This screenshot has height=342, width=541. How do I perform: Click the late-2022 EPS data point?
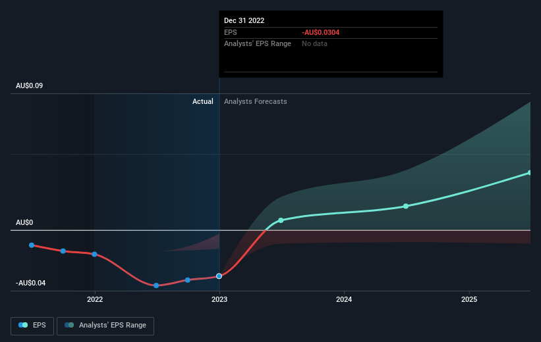[188, 280]
